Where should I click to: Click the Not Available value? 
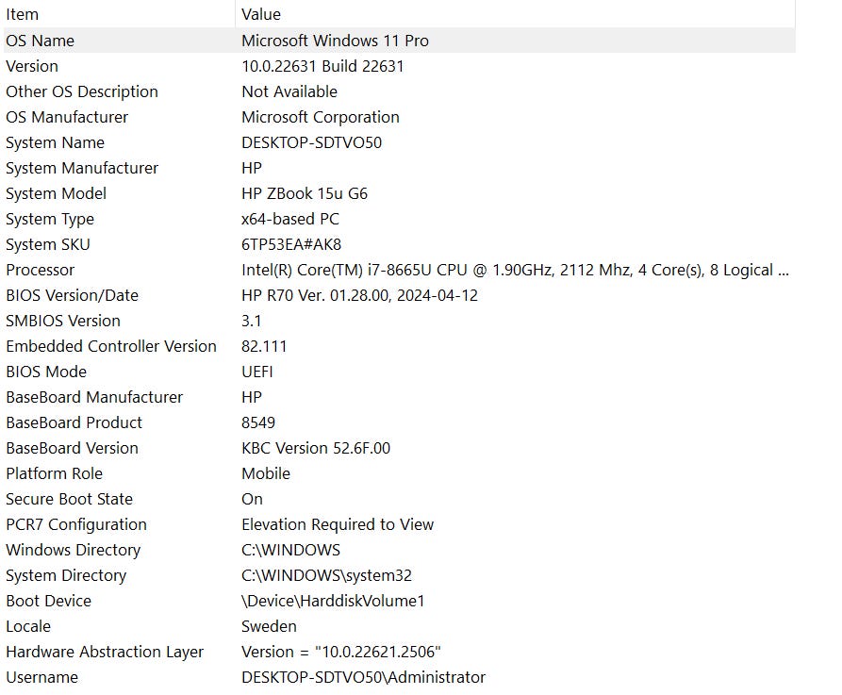[x=289, y=91]
